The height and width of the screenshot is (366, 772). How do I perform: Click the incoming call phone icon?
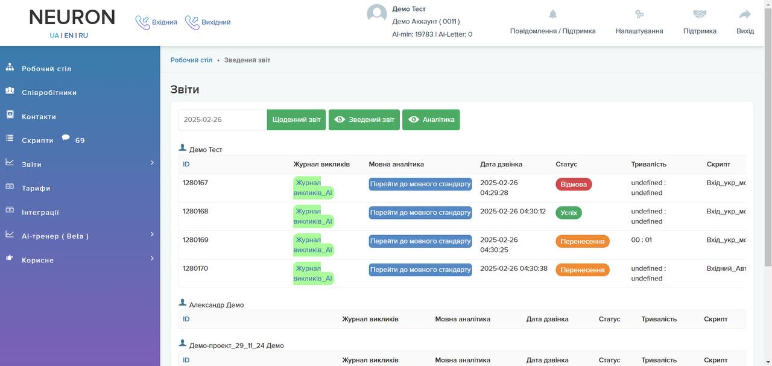142,22
